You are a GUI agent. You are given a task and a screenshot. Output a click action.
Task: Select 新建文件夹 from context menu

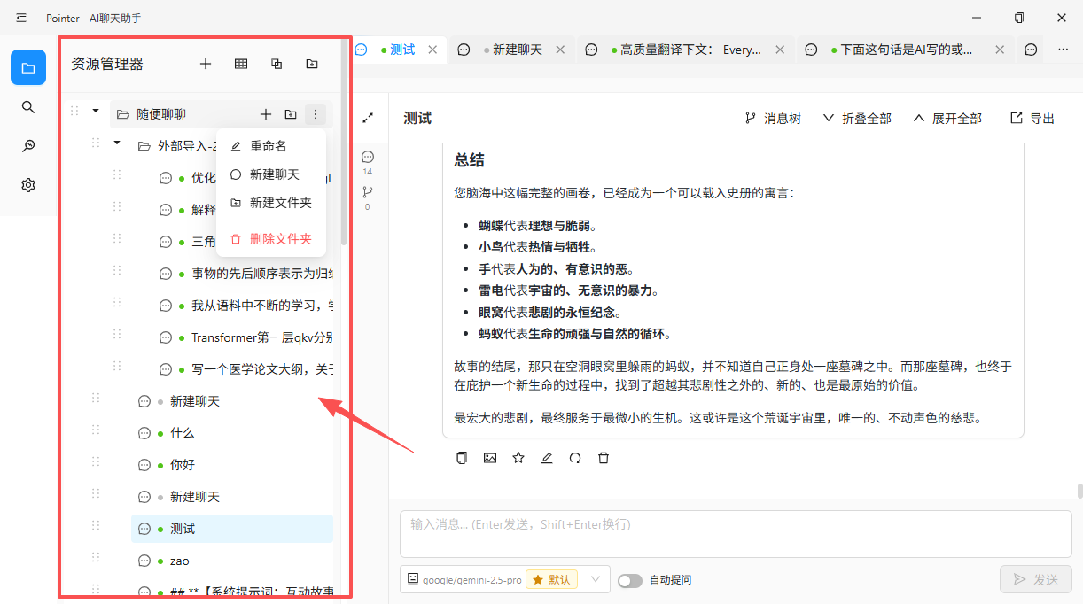tap(271, 203)
